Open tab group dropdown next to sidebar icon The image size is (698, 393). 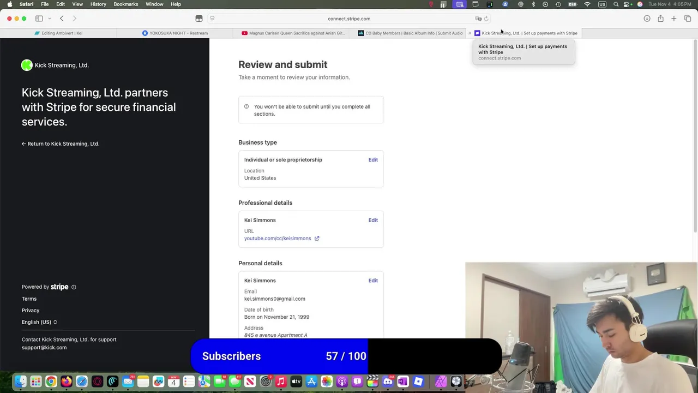50,19
